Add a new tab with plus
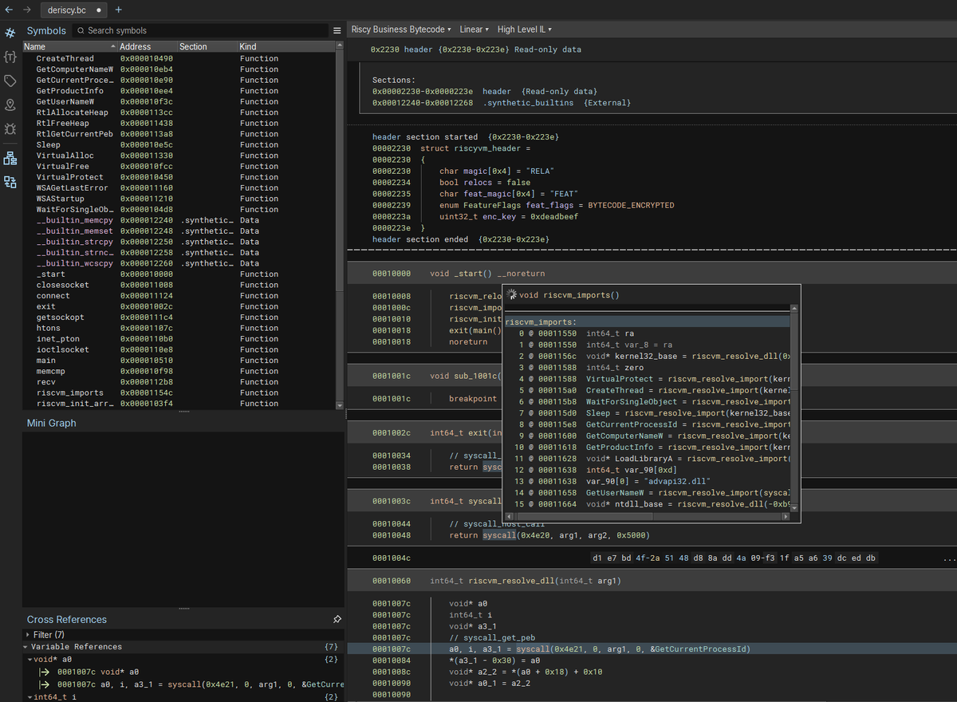Image resolution: width=957 pixels, height=702 pixels. click(x=119, y=10)
